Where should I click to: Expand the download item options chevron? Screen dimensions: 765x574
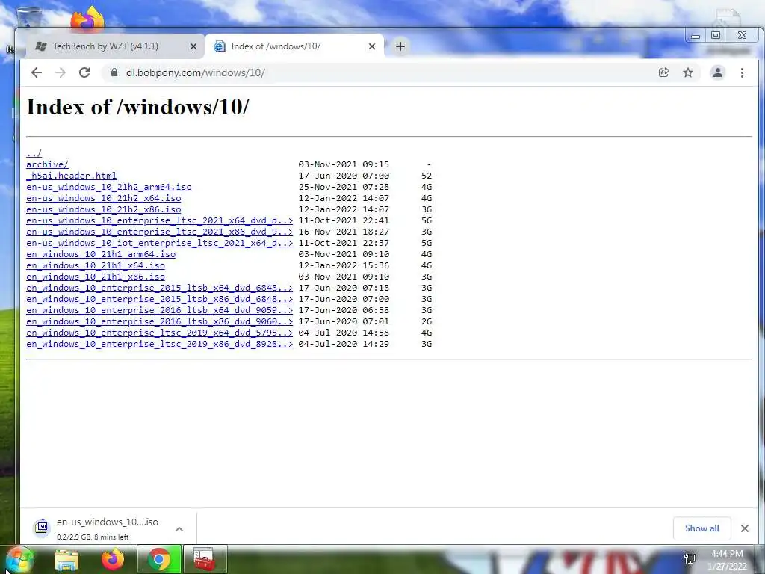coord(179,529)
